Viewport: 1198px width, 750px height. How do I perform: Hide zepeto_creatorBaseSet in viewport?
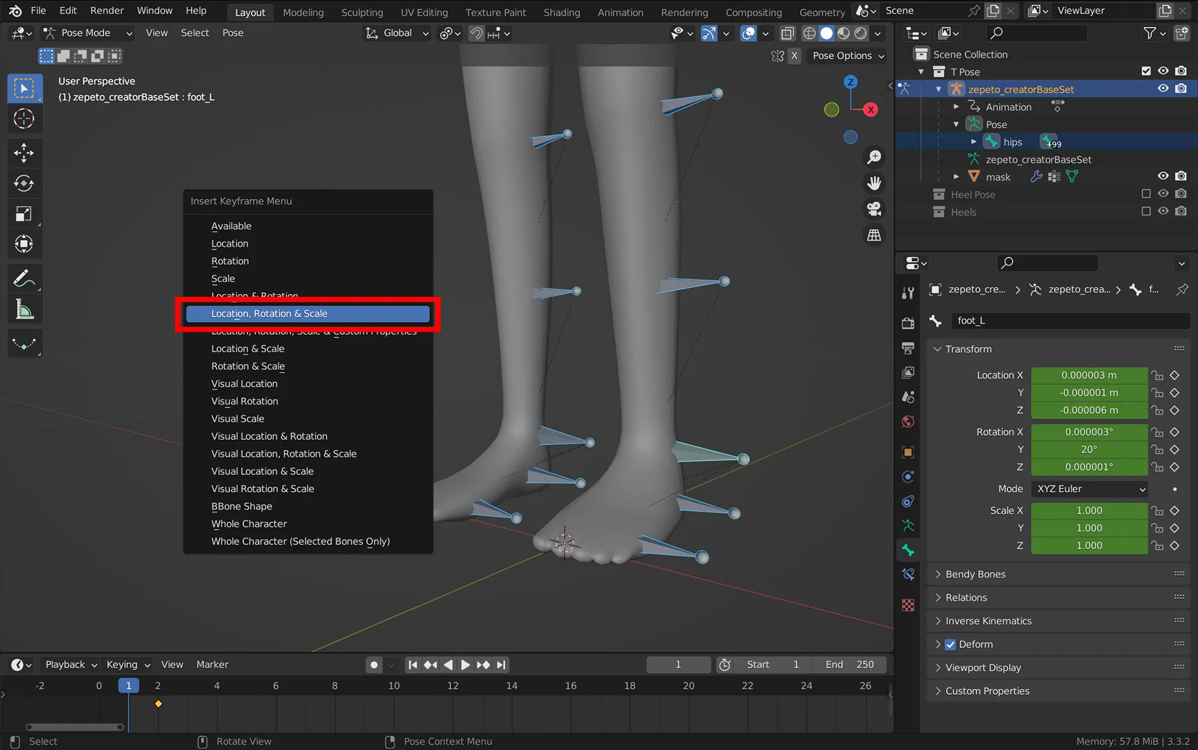click(x=1163, y=89)
